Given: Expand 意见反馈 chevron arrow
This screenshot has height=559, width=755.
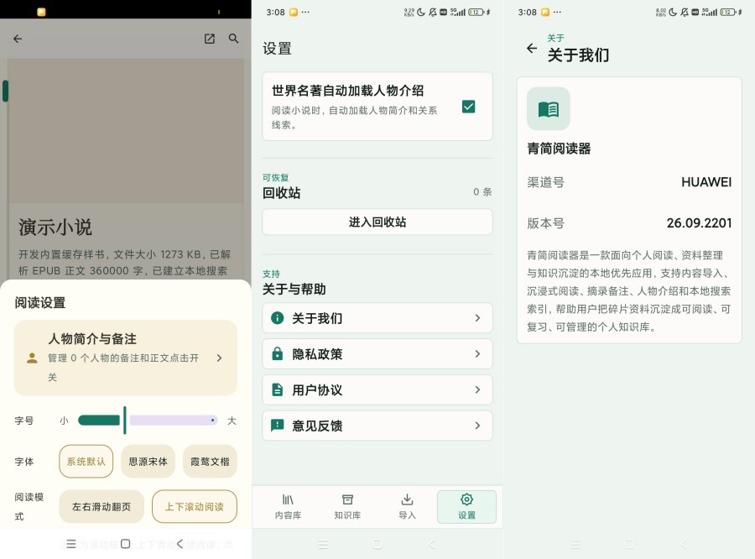Looking at the screenshot, I should [x=477, y=426].
